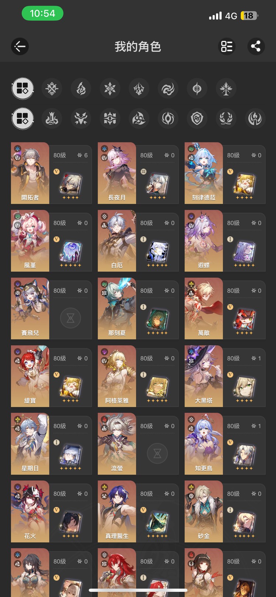
Task: Open 流螢 character card
Action: [x=138, y=444]
